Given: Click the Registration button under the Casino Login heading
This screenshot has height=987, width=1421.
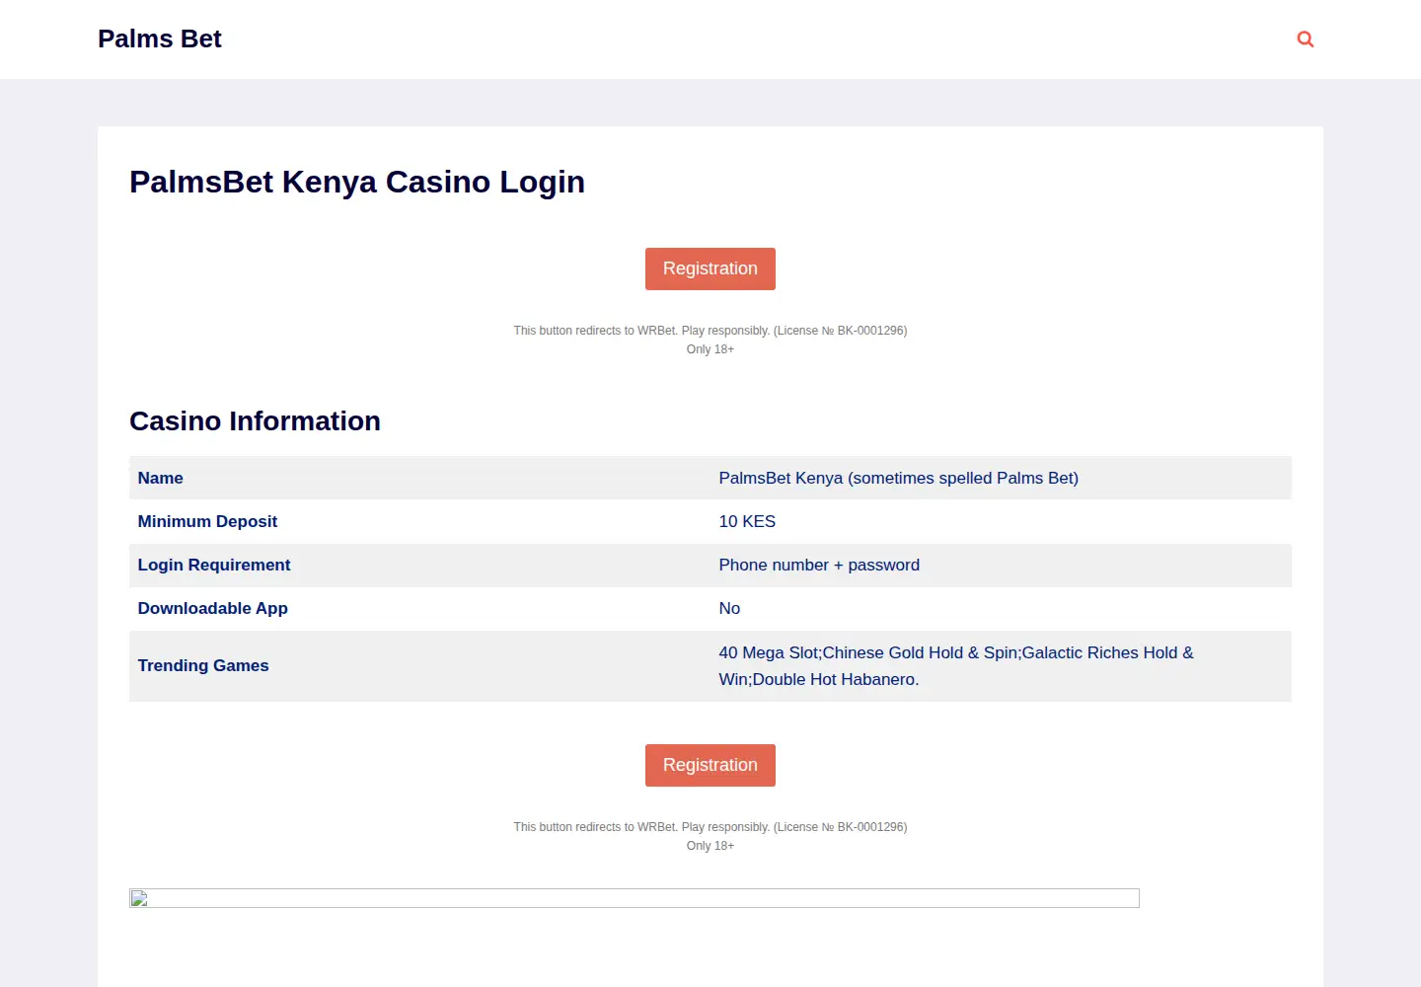Looking at the screenshot, I should [710, 268].
